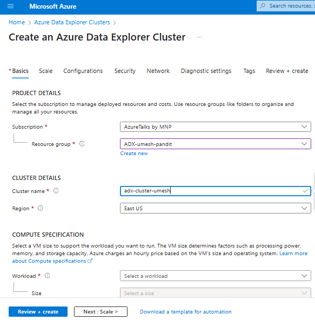Click the COMPUTE SPECIFICATION heading
Screen dimensions: 315x320
[48, 235]
